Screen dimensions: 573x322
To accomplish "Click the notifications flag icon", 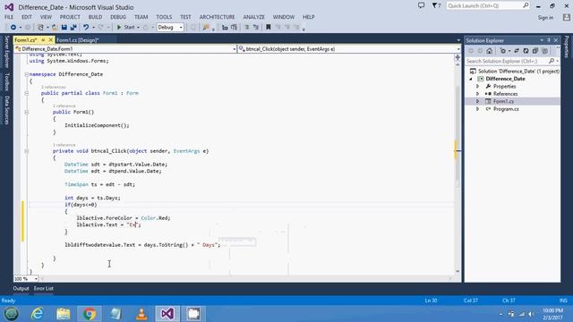I will [x=436, y=5].
